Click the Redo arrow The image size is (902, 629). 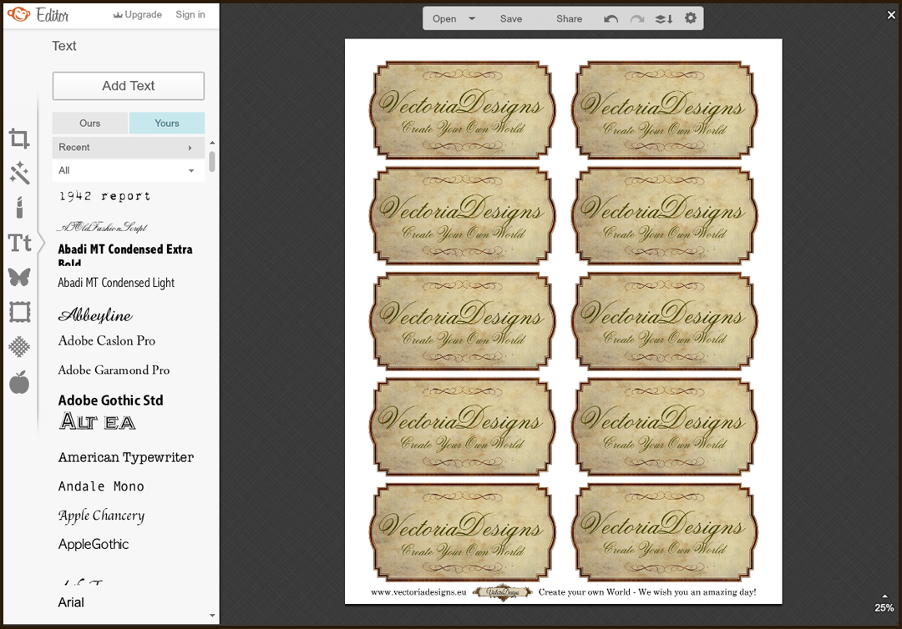pos(636,19)
